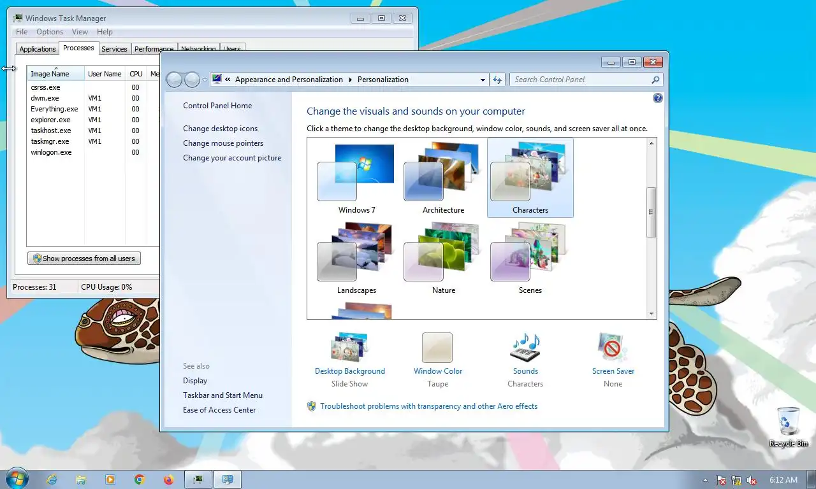The image size is (816, 489).
Task: Open Task Manager Options menu
Action: click(50, 32)
